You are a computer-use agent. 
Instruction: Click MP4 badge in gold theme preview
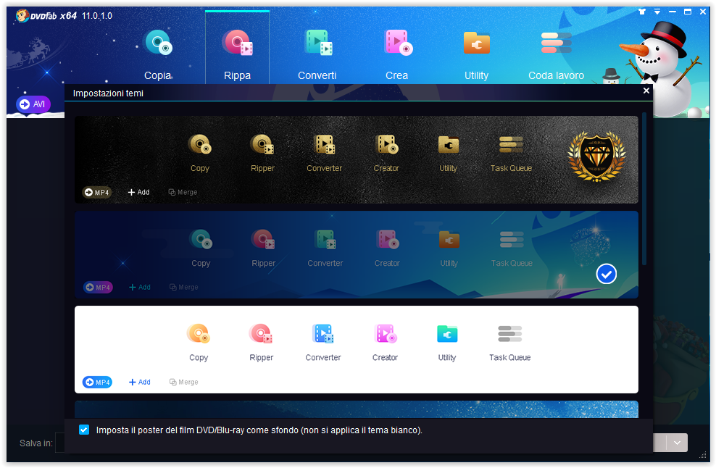(97, 192)
